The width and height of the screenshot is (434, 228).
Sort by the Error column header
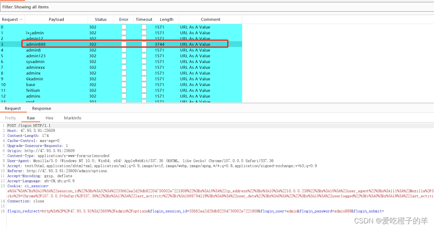pyautogui.click(x=124, y=19)
